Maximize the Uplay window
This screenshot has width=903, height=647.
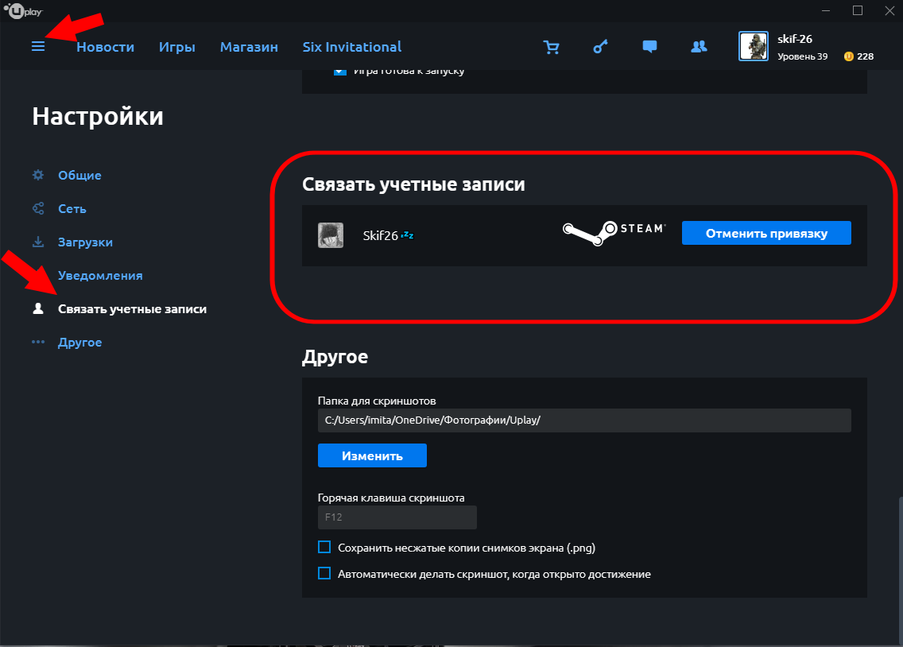(x=858, y=11)
